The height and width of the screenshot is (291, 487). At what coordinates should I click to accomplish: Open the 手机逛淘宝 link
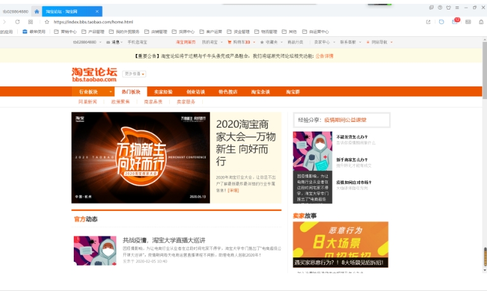(137, 42)
